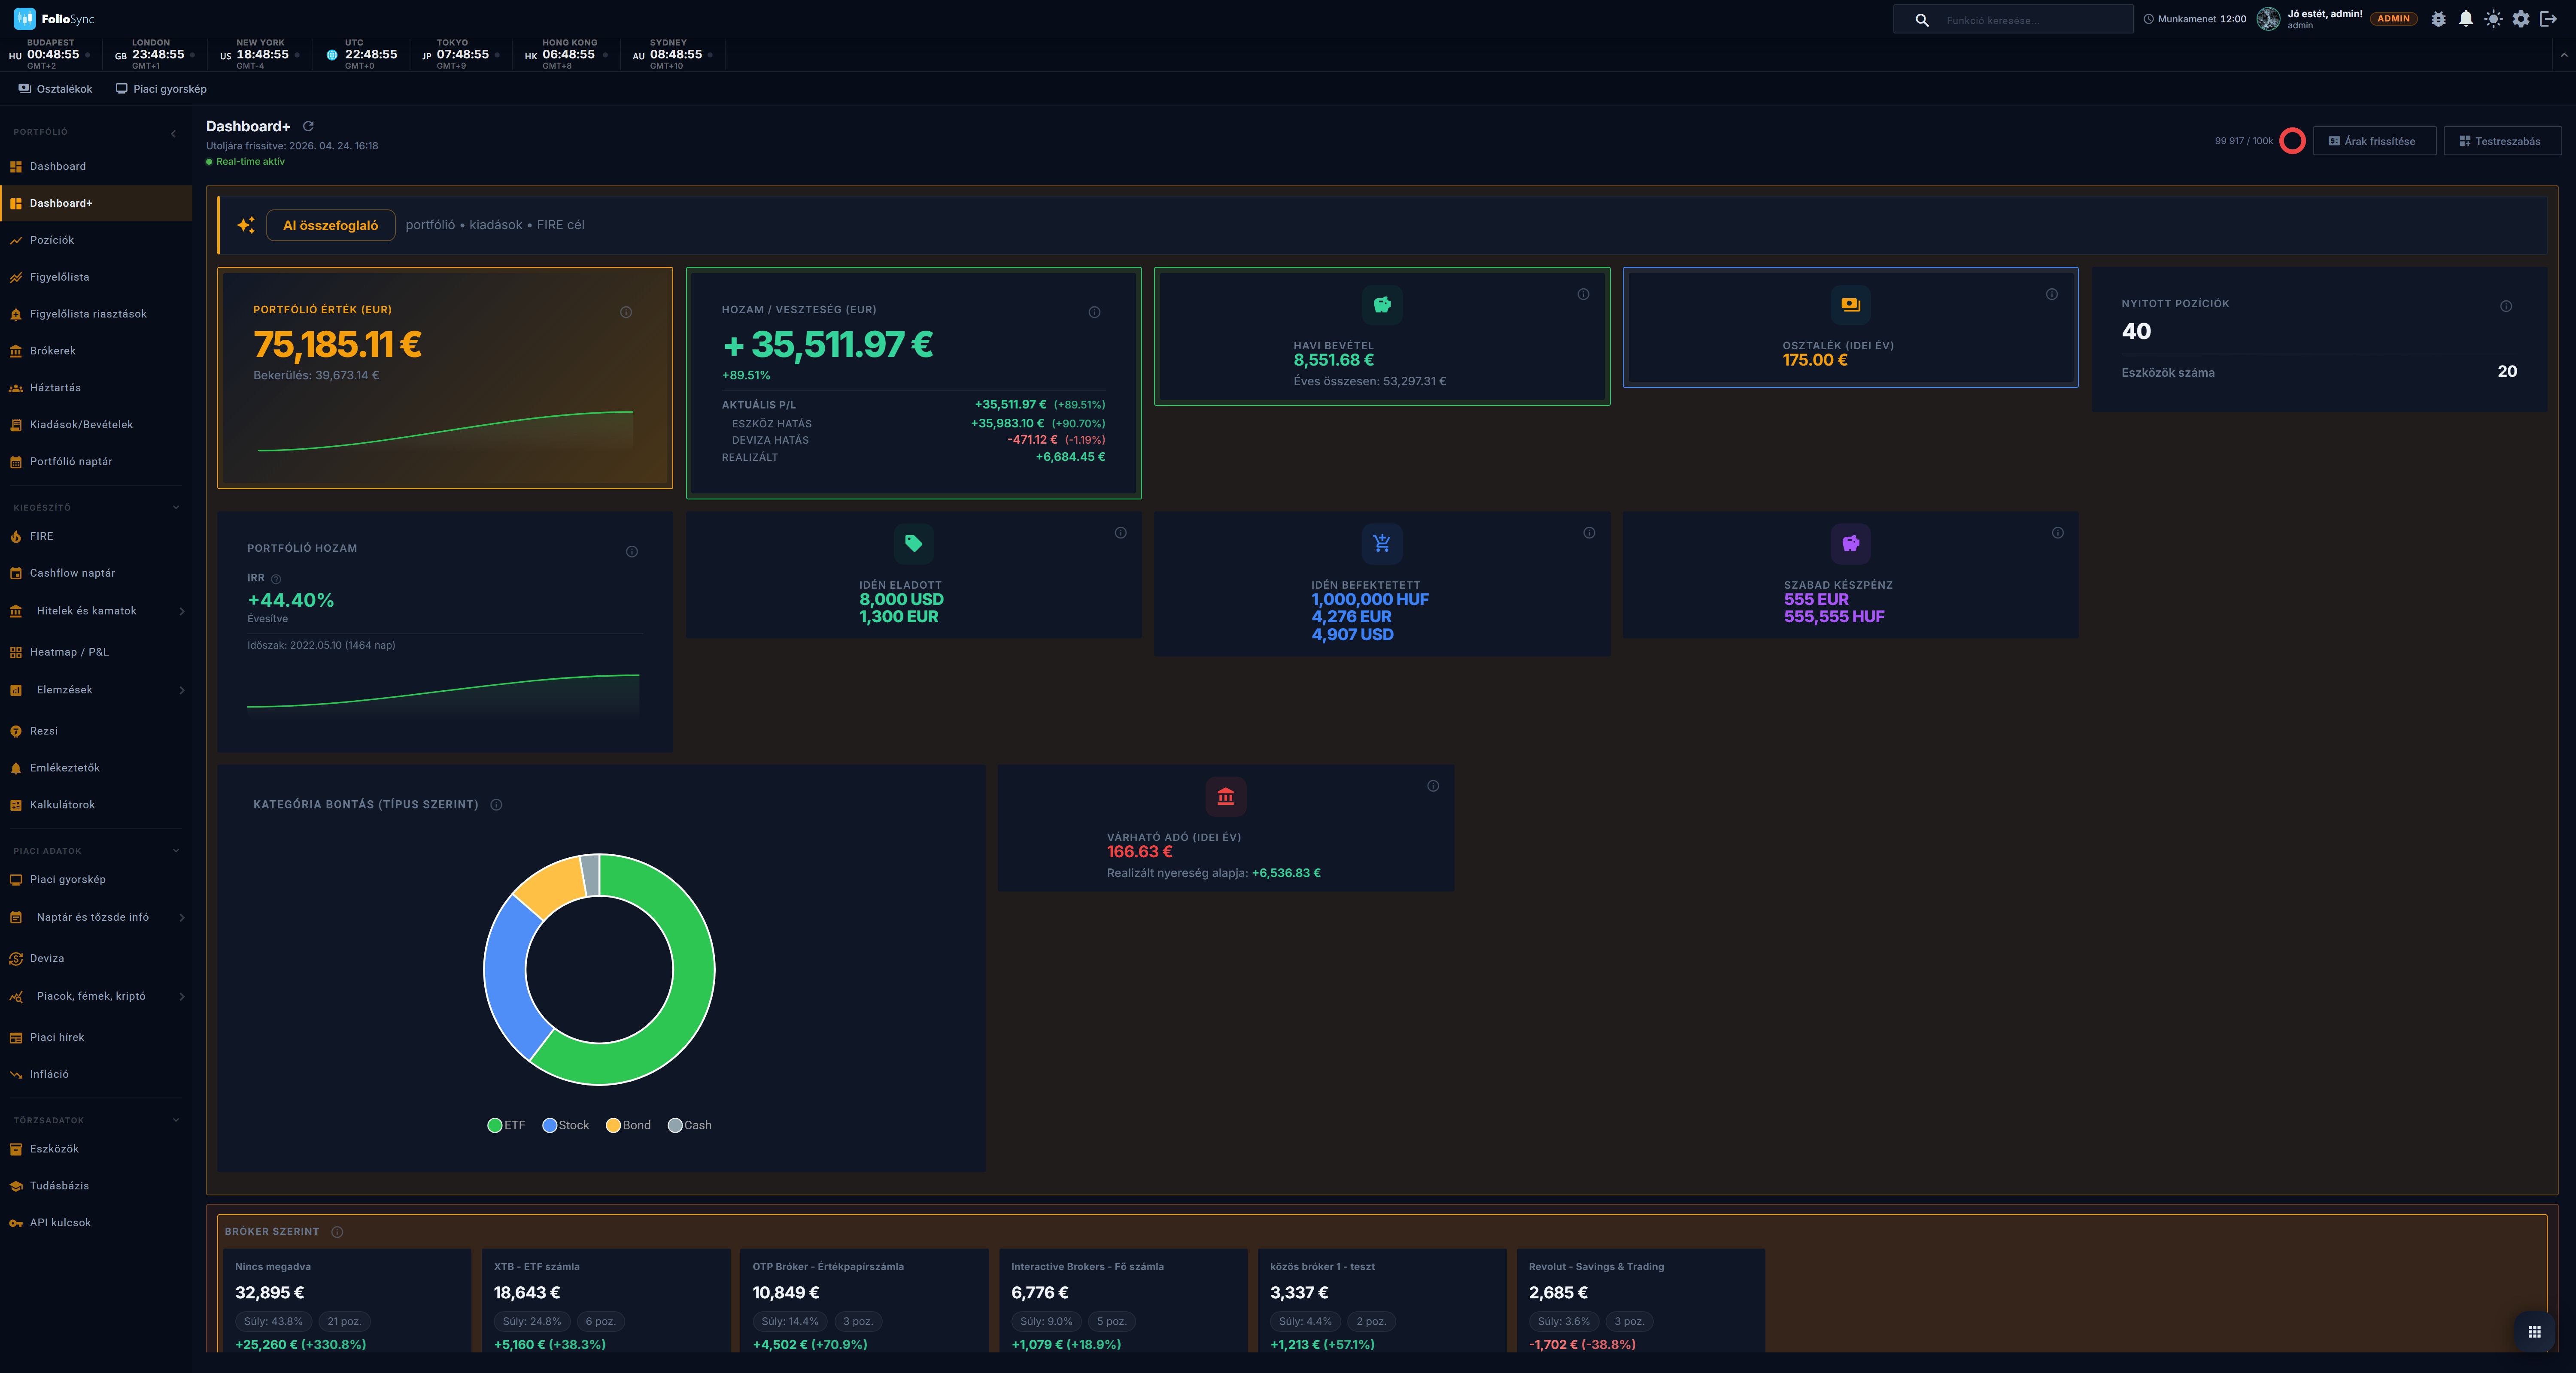Screen dimensions: 2576x1373
Task: Click info icon next to Bróker szerint
Action: [x=337, y=1232]
